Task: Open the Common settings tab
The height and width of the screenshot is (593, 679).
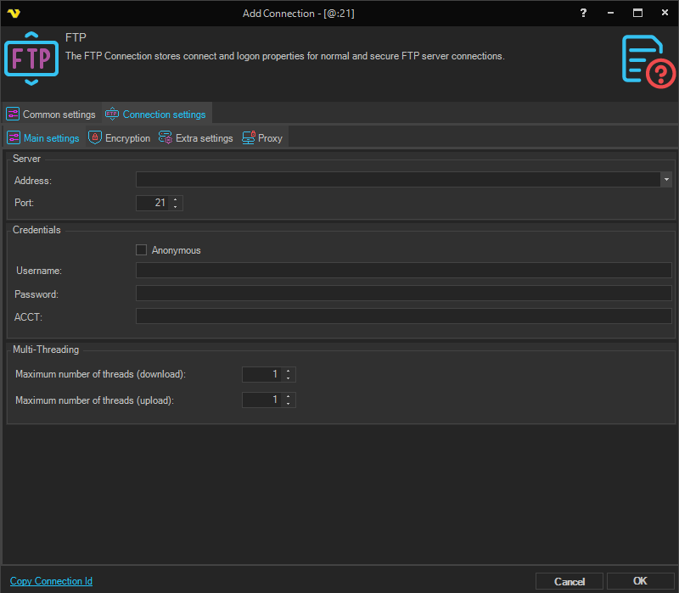Action: (x=51, y=115)
